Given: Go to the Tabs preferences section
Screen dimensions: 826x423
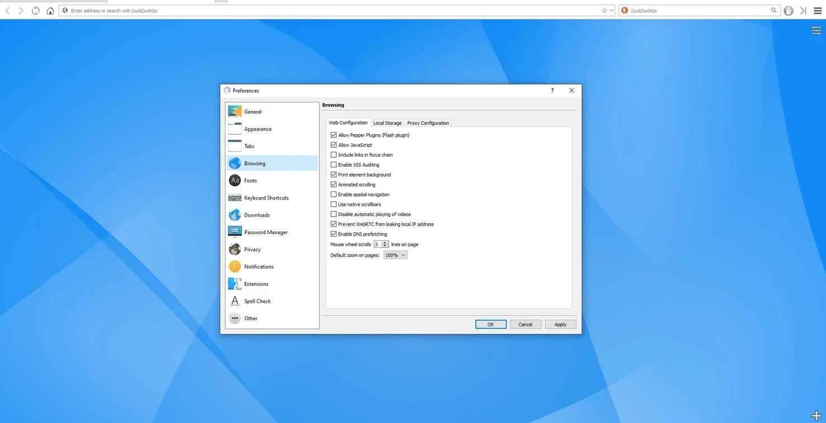Looking at the screenshot, I should [272, 147].
